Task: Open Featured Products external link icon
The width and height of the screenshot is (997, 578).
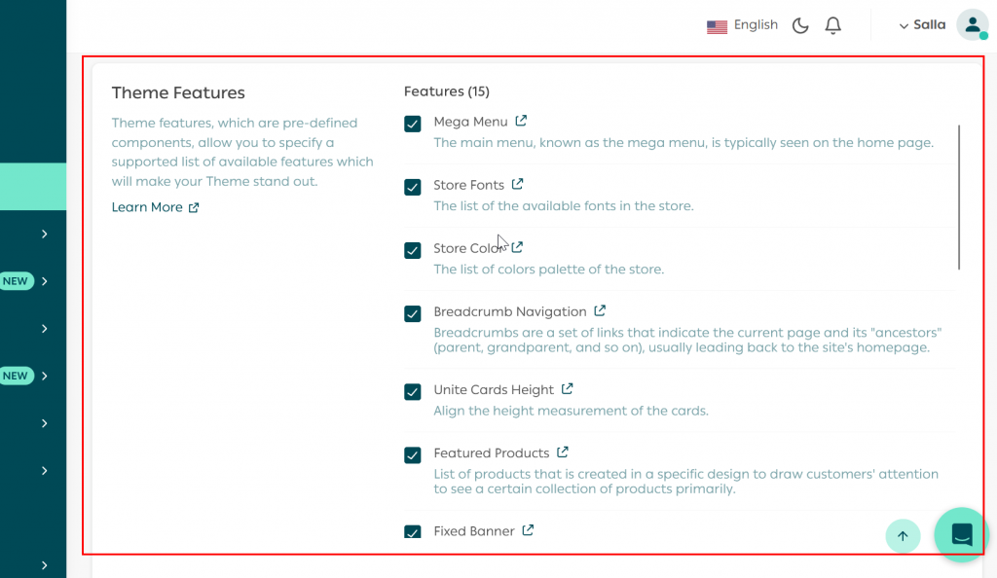Action: pyautogui.click(x=562, y=452)
